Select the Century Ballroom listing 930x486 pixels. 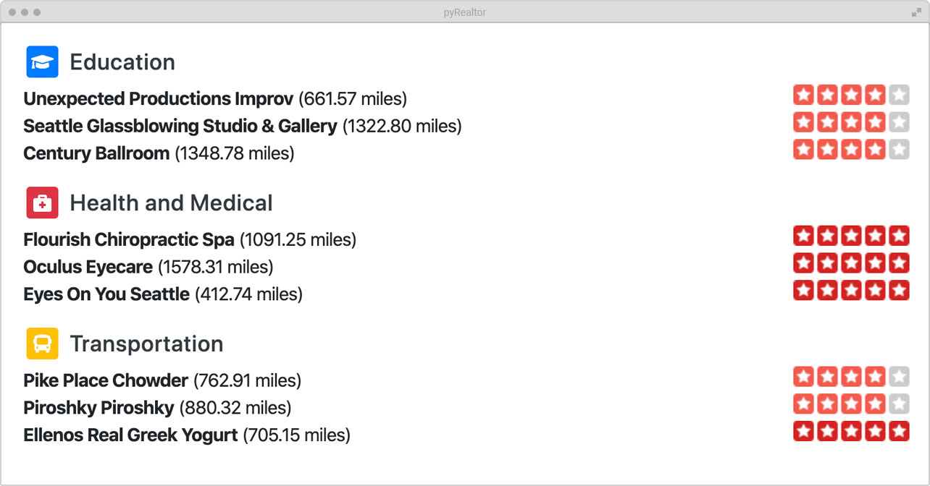pyautogui.click(x=96, y=153)
